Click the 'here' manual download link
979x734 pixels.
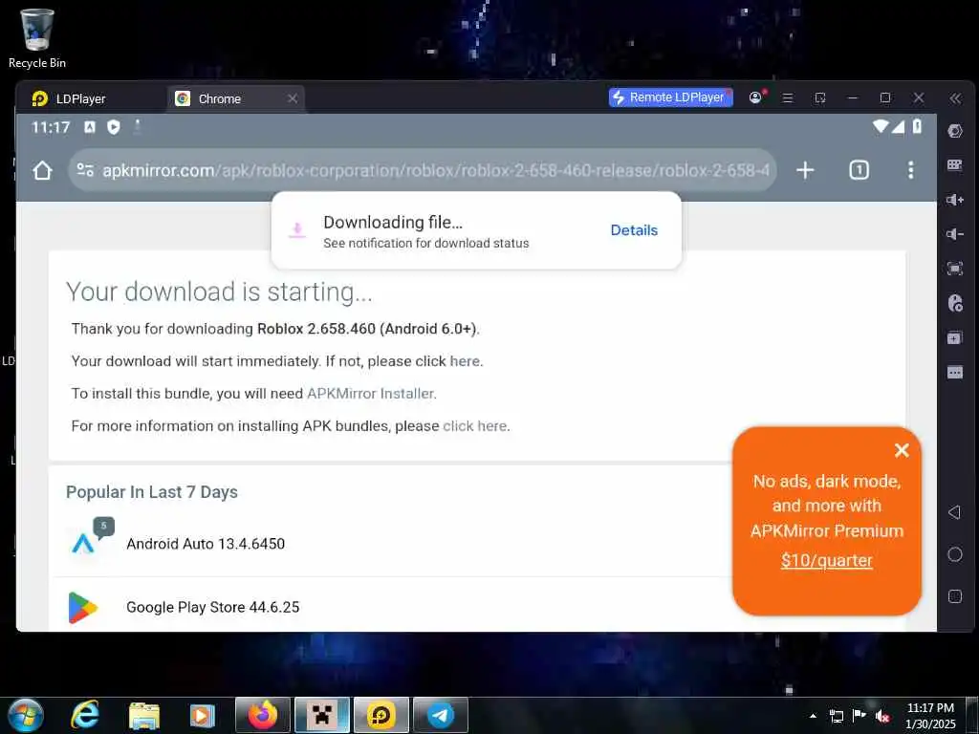[466, 361]
